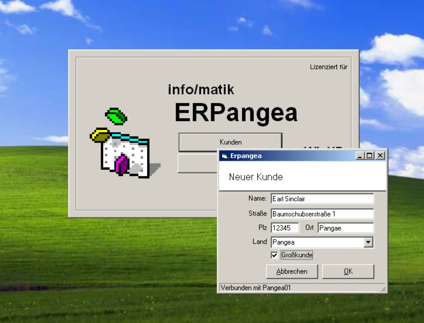Close the Erpangea dialog window
The height and width of the screenshot is (323, 424).
pyautogui.click(x=380, y=156)
